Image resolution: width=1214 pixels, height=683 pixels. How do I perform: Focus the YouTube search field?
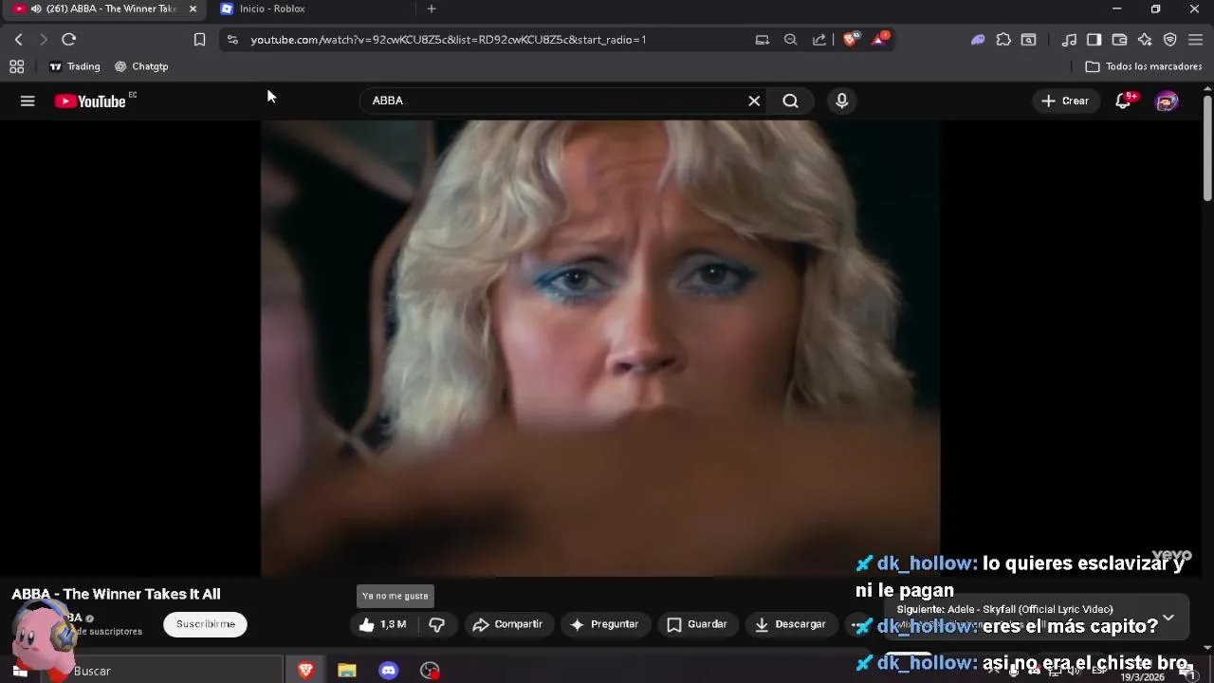point(555,101)
